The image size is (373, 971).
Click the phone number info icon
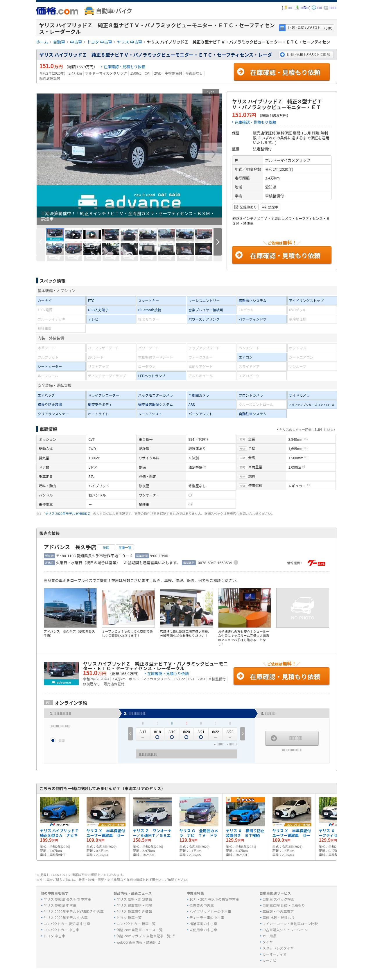(x=236, y=562)
